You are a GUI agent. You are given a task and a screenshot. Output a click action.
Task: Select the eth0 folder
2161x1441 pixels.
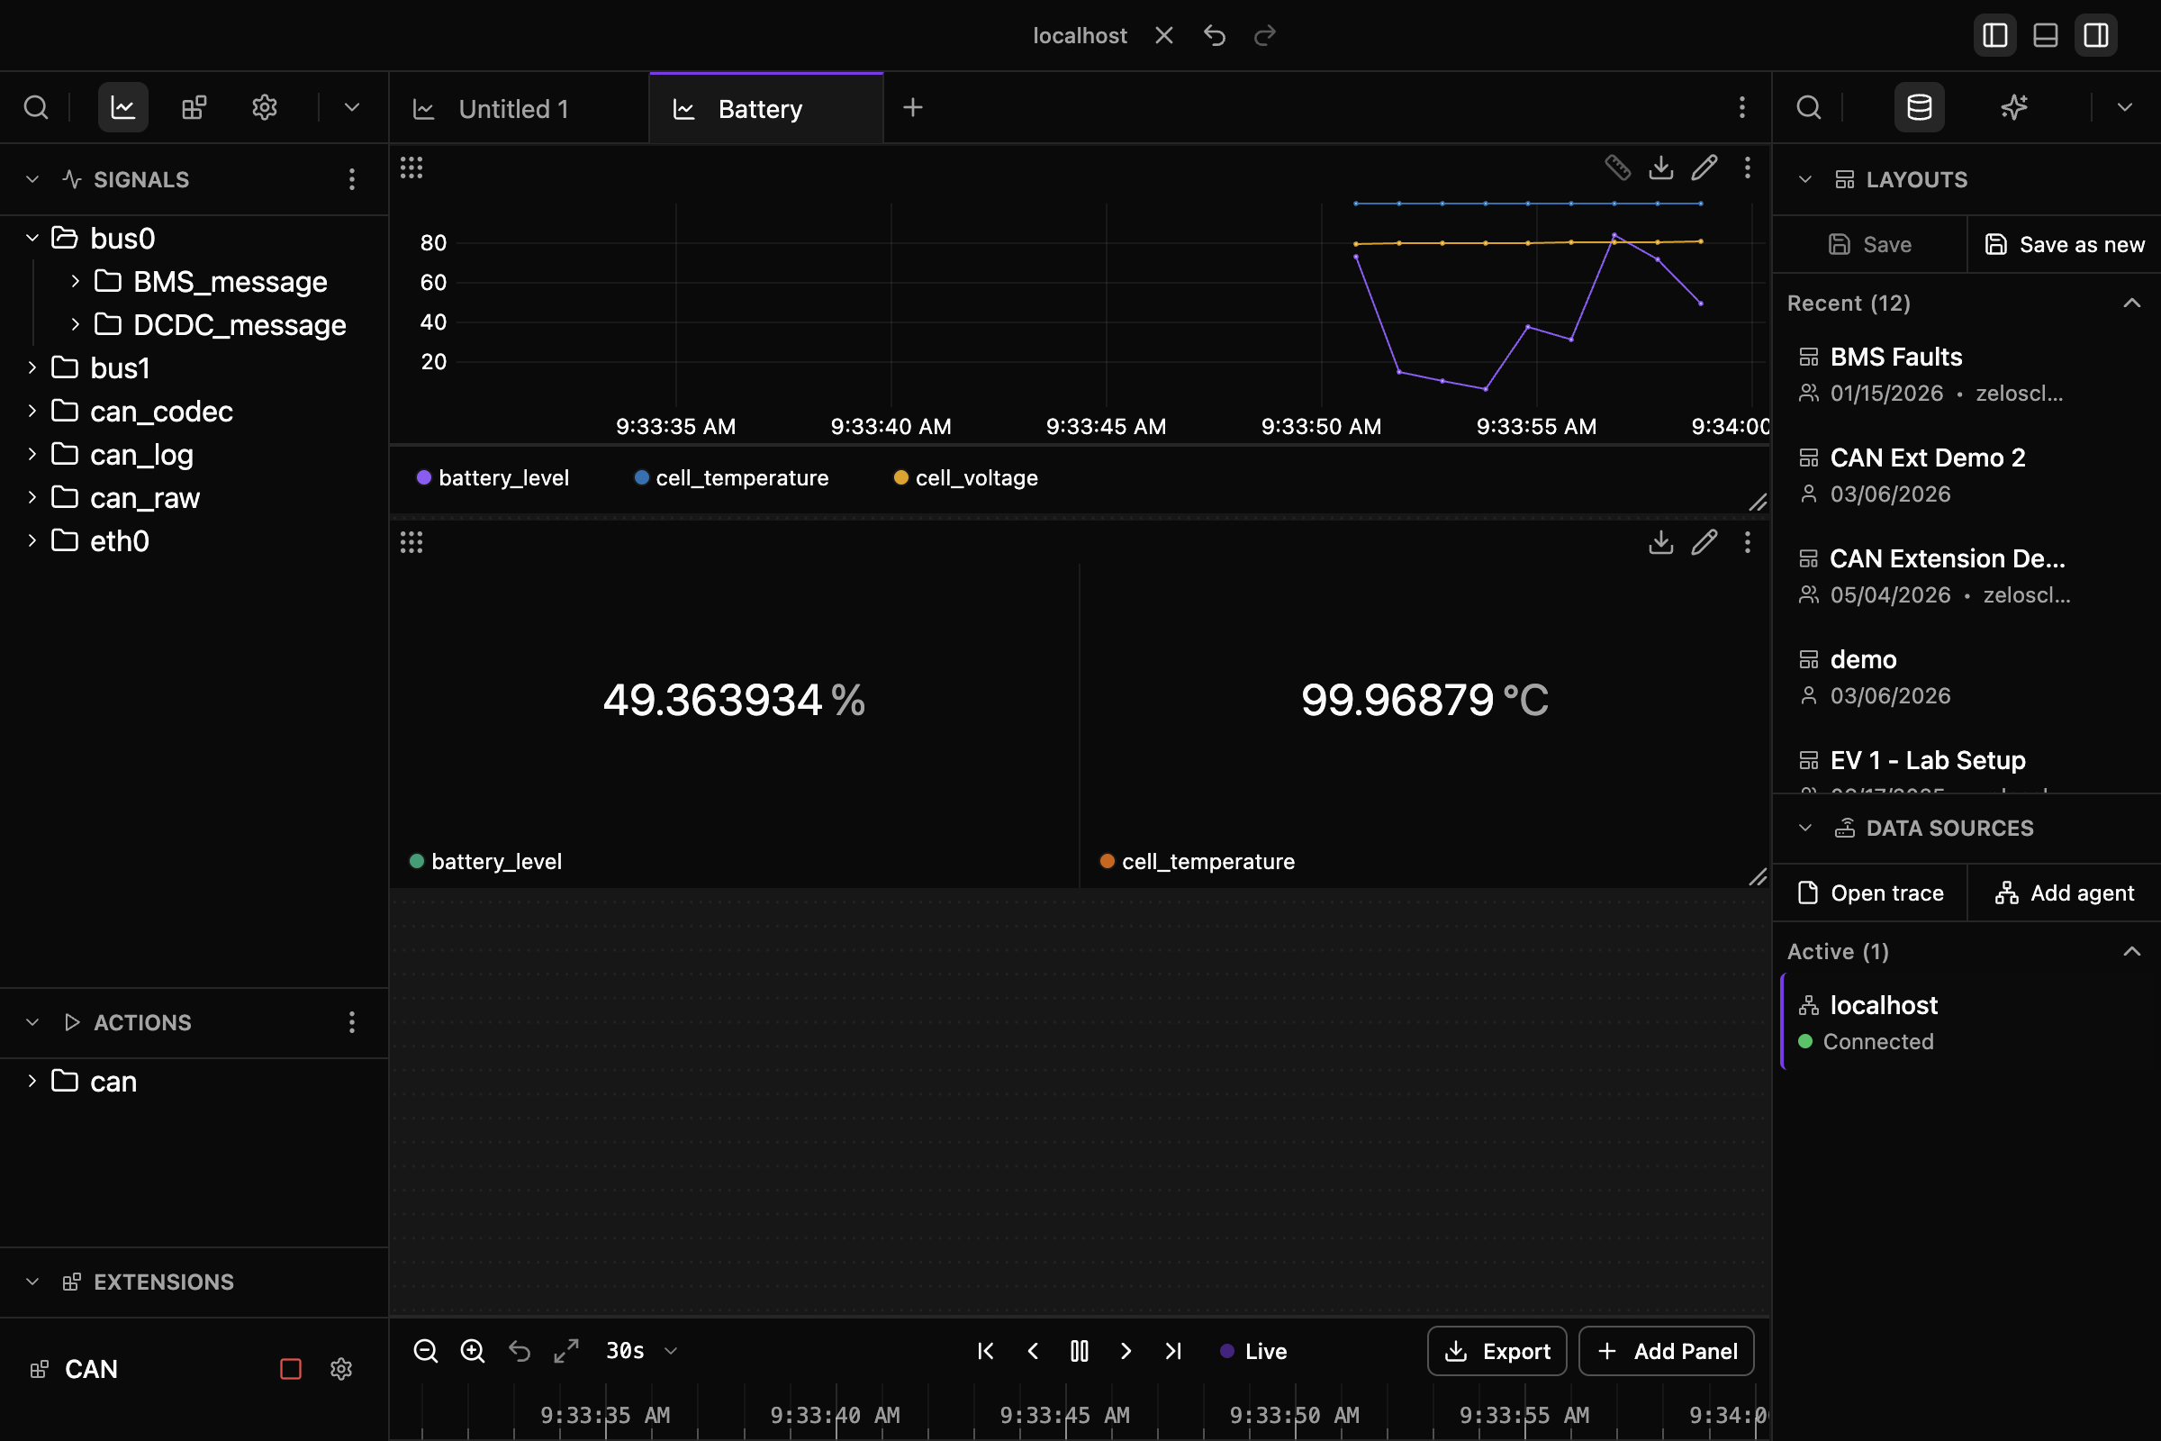coord(120,541)
